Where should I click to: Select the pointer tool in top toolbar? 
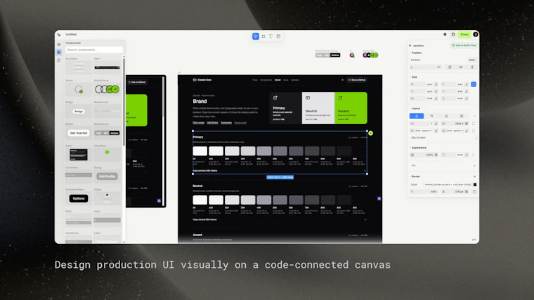pyautogui.click(x=256, y=36)
